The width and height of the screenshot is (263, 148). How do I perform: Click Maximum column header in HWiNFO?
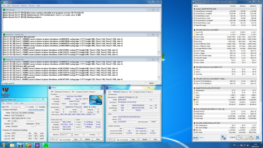[x=253, y=6]
